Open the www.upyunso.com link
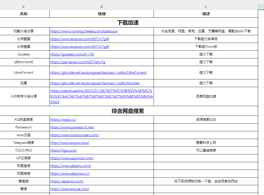 72,158
